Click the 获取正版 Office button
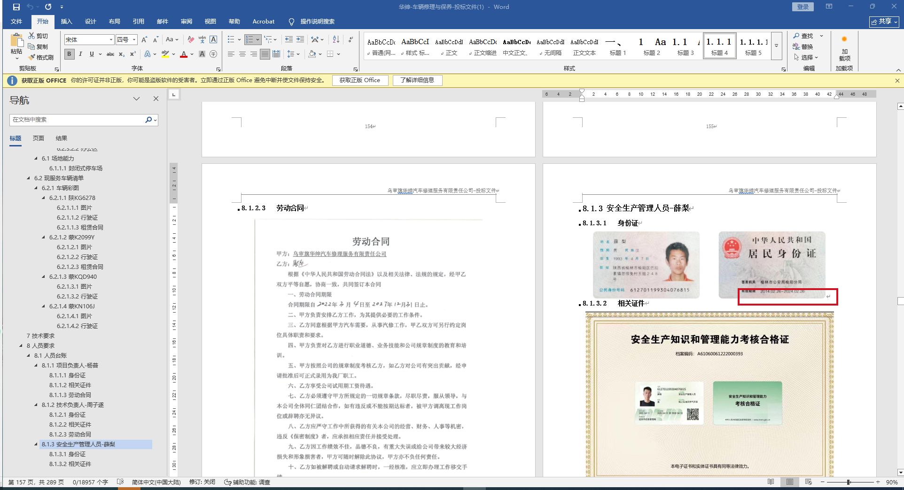Screen dimensions: 904x490 click(x=360, y=80)
